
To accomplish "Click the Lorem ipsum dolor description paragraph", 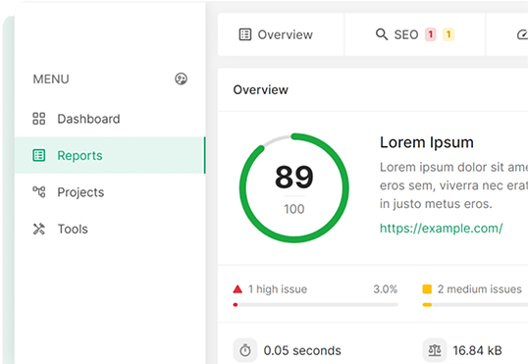I will pyautogui.click(x=453, y=185).
